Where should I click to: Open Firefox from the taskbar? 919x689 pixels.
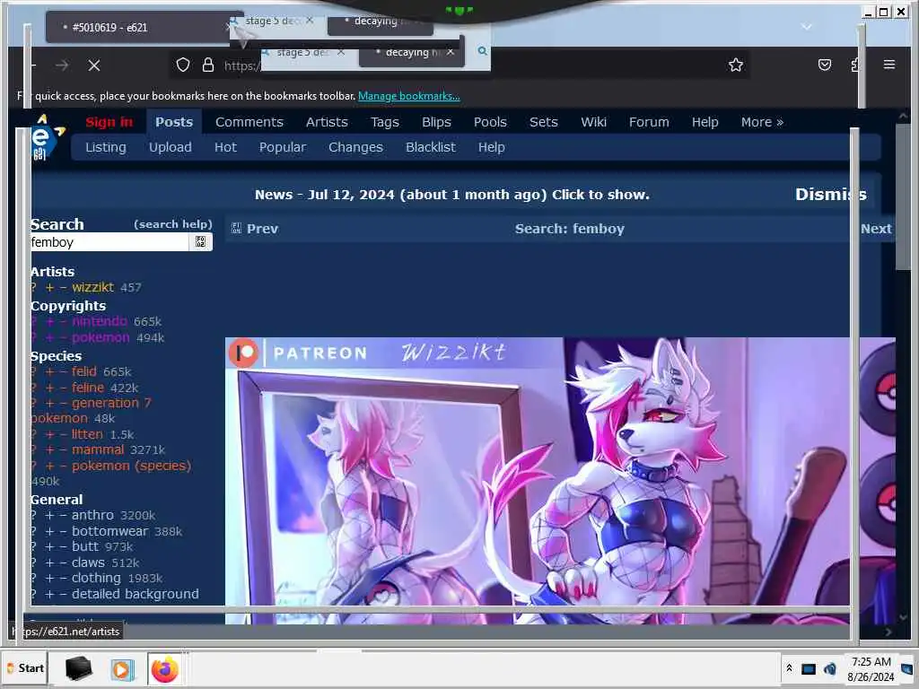tap(165, 668)
